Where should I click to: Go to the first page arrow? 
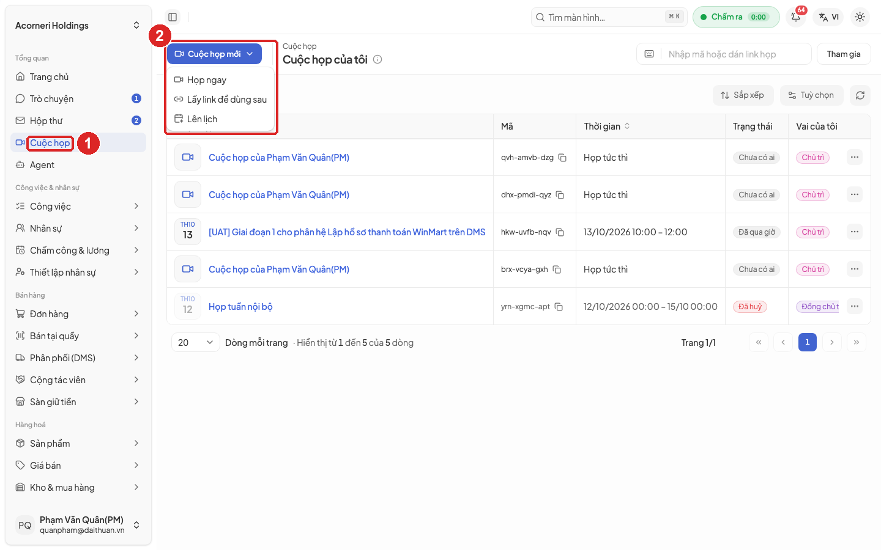click(759, 342)
